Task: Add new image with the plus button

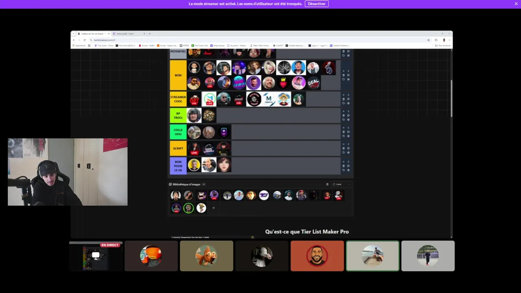Action: (213, 208)
